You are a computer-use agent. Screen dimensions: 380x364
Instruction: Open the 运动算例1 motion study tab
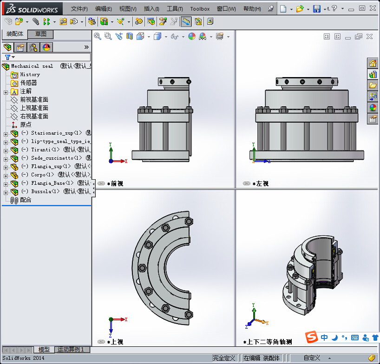70,350
